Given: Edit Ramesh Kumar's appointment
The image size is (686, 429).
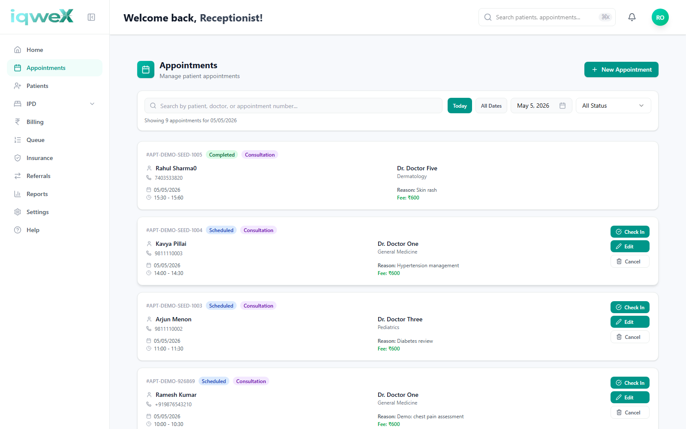Looking at the screenshot, I should pos(630,397).
